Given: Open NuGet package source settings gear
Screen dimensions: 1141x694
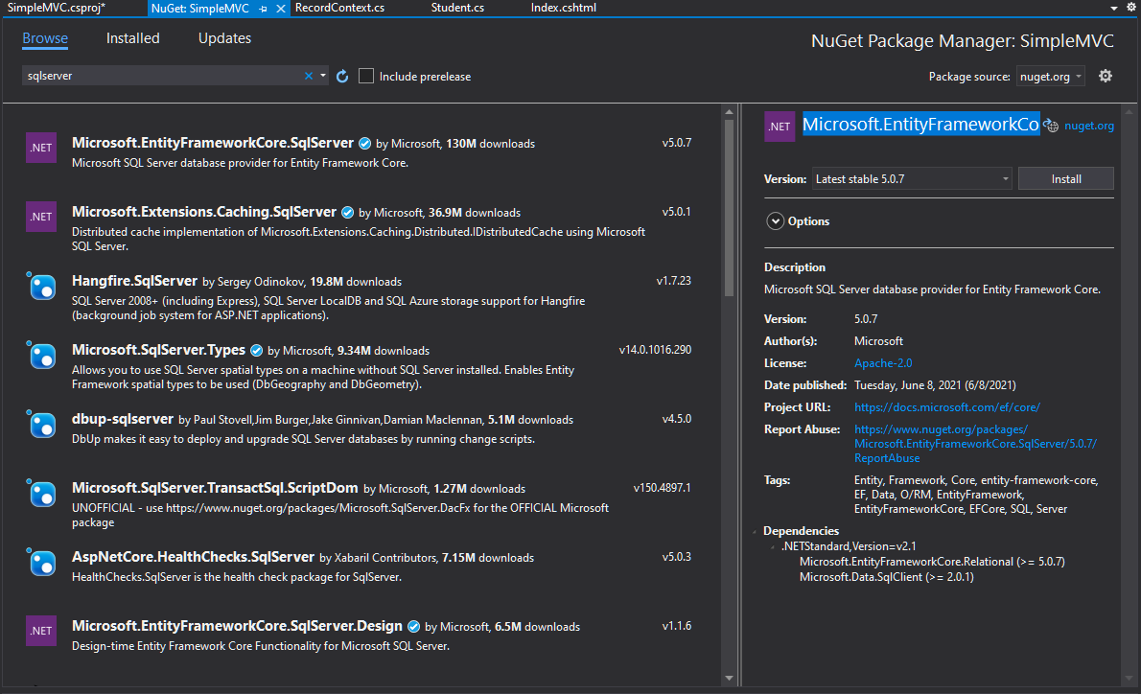Looking at the screenshot, I should coord(1106,76).
